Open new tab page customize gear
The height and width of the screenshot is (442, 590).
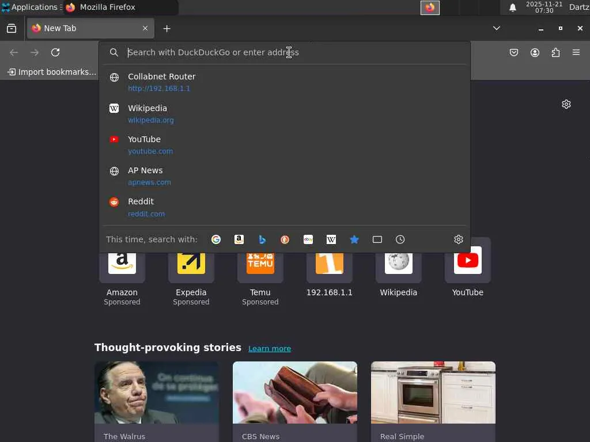tap(566, 104)
